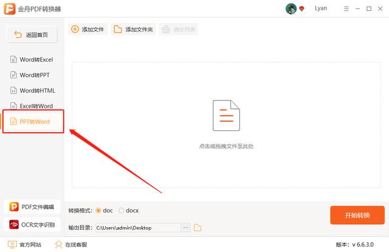The height and width of the screenshot is (252, 389).
Task: Click the output directory path field
Action: point(139,228)
